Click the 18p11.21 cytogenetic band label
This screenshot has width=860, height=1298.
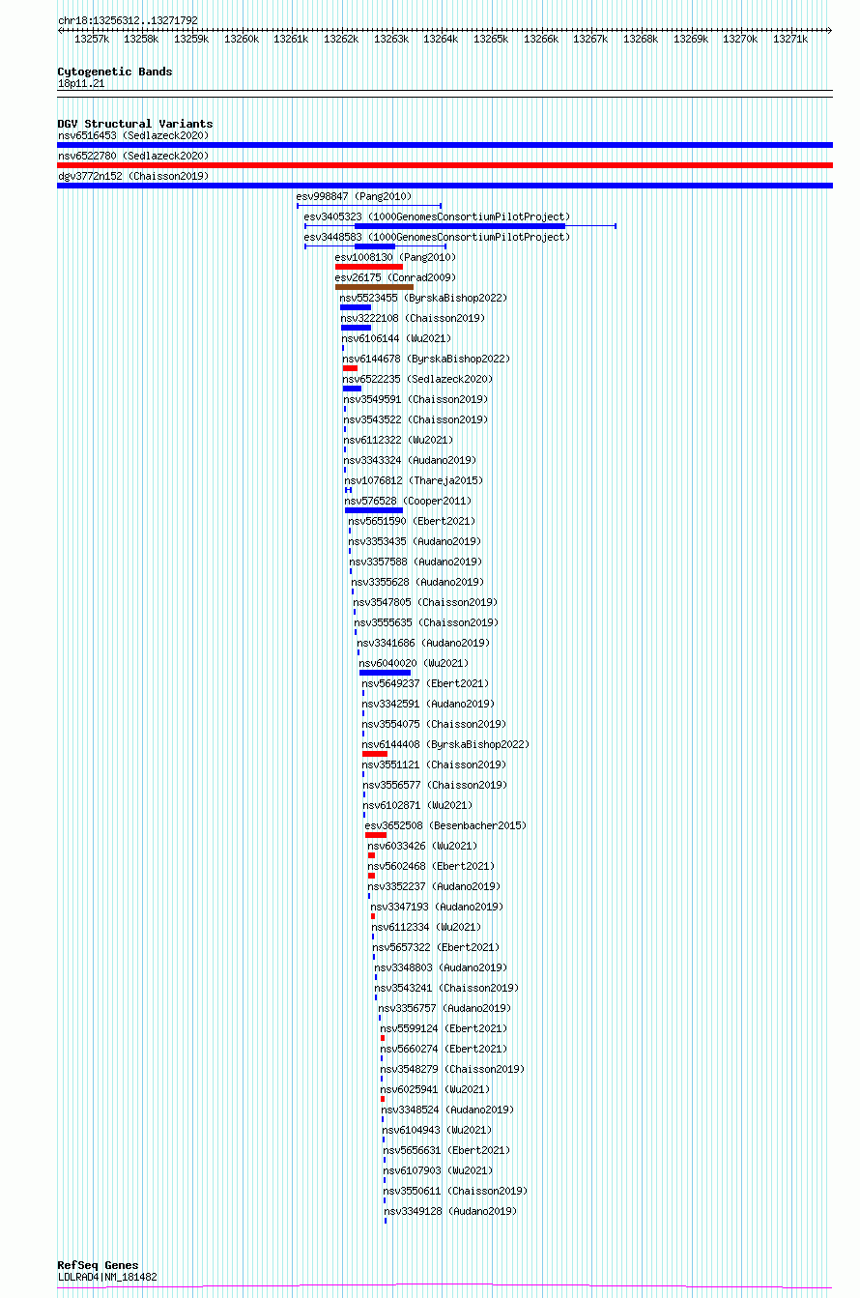(x=81, y=84)
